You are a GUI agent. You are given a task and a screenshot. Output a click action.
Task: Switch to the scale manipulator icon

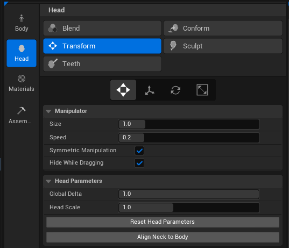(x=202, y=90)
